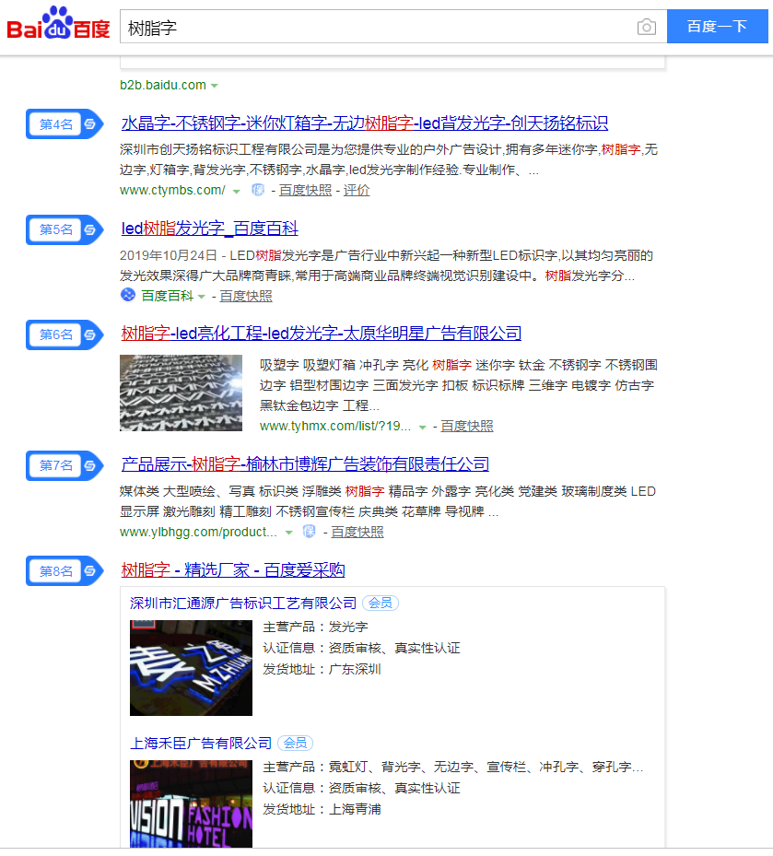
Task: Open the 上海禾臣广告有限公司 link
Action: 201,744
